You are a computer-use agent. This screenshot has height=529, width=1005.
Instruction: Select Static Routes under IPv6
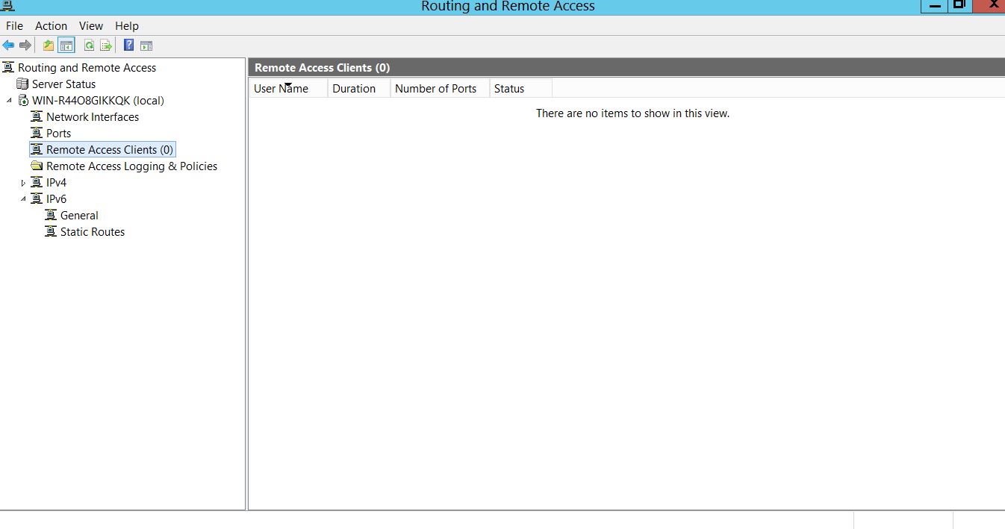pyautogui.click(x=93, y=232)
